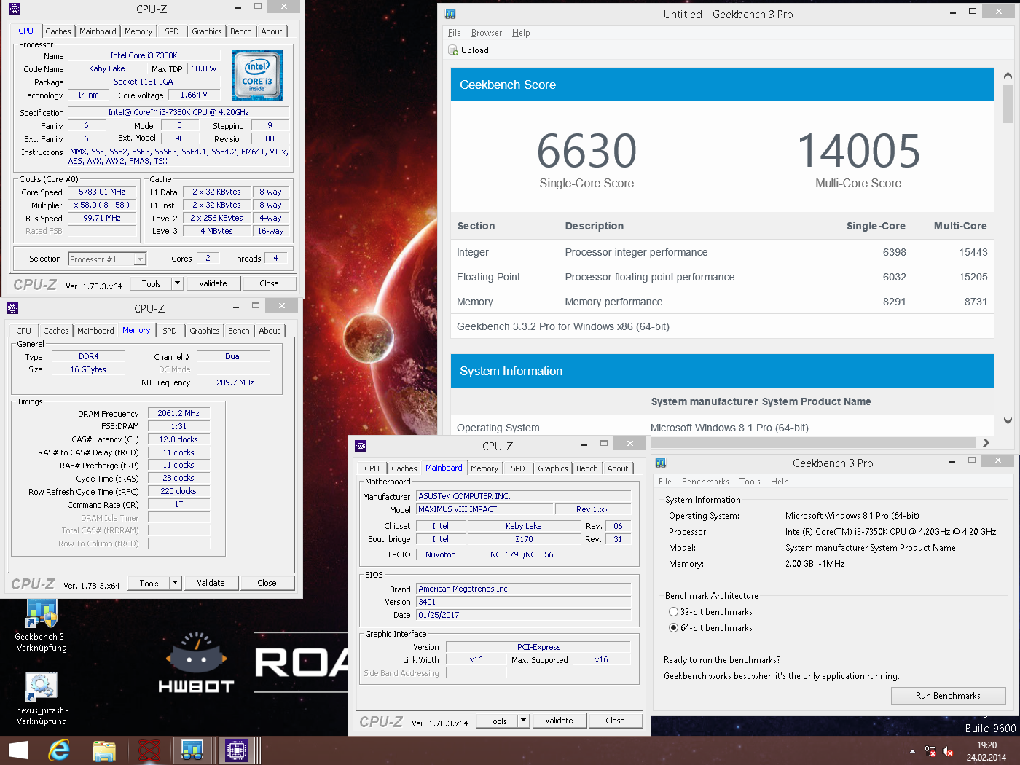
Task: Click Run Benchmarks button
Action: 948,696
